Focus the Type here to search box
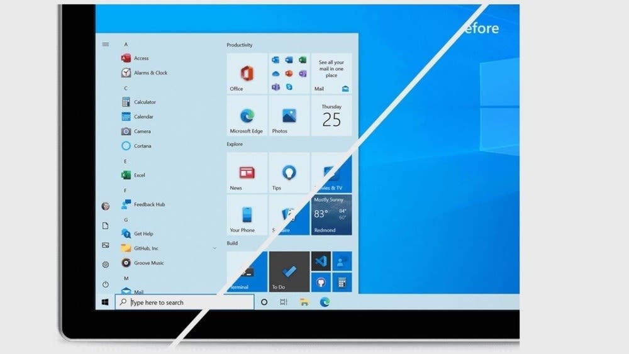The image size is (629, 354). click(184, 302)
